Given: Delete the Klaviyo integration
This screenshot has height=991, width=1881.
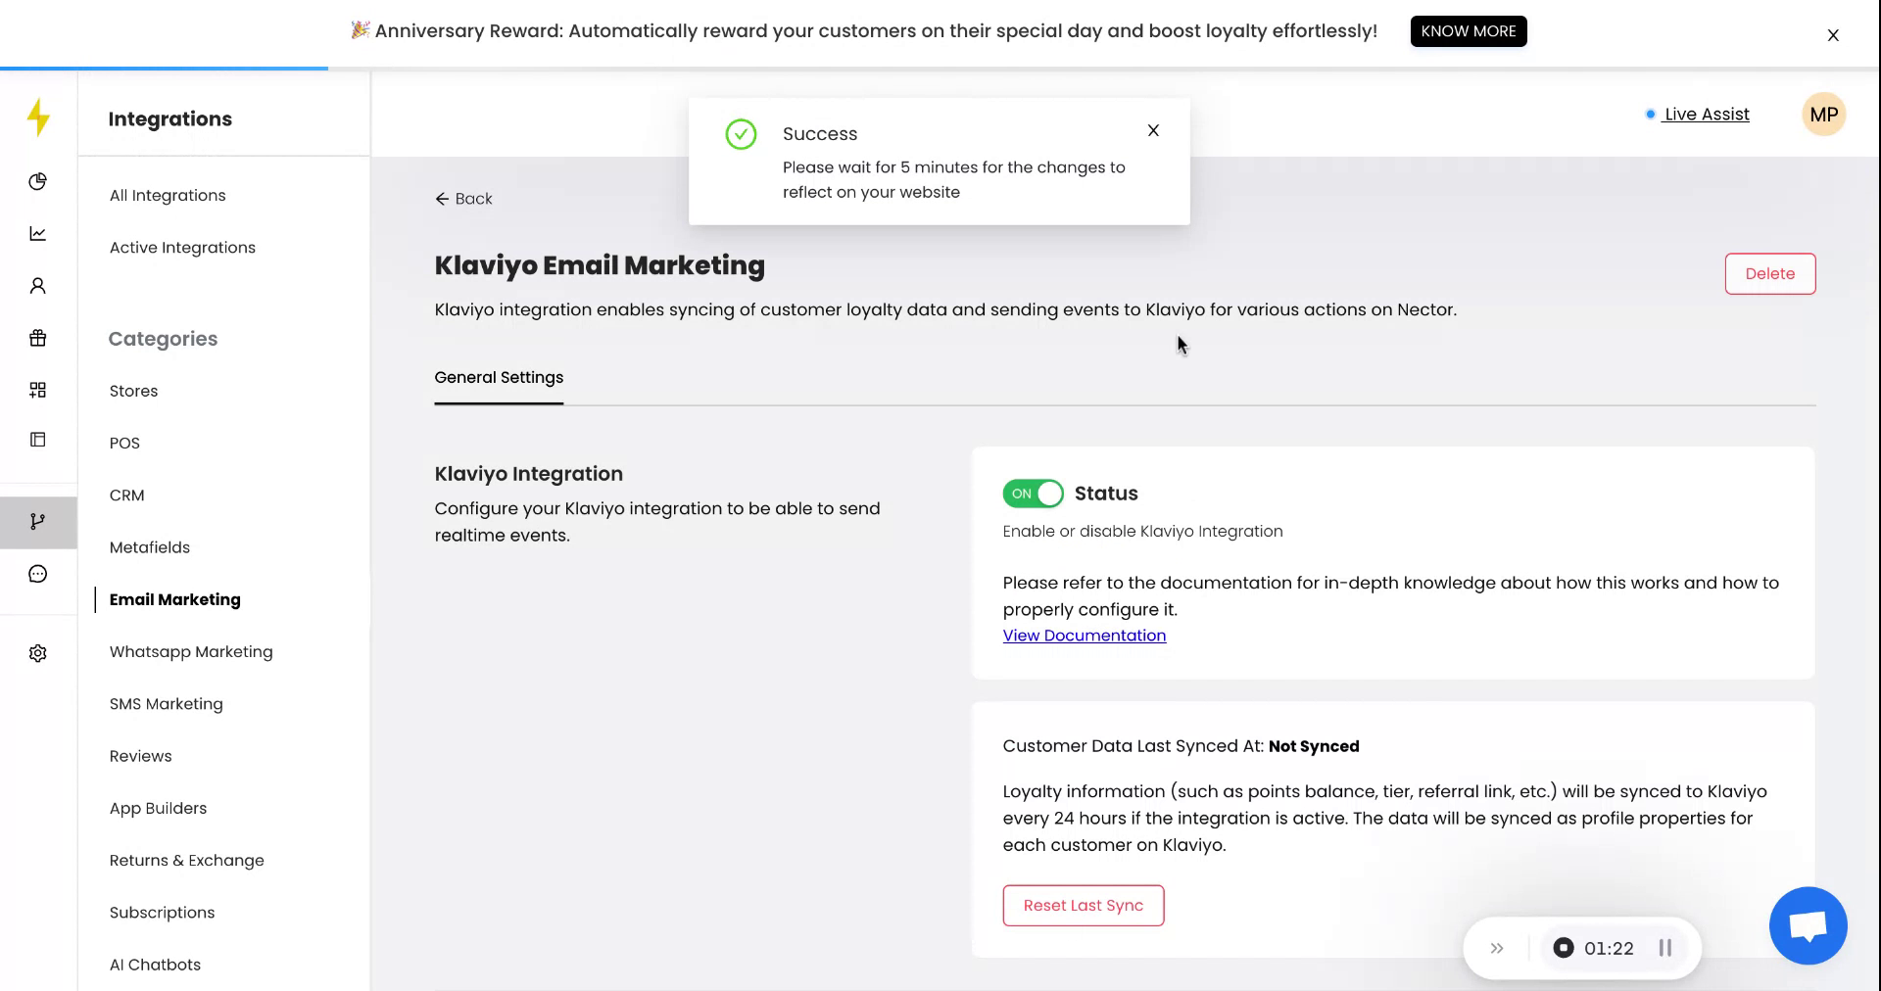Looking at the screenshot, I should (x=1769, y=274).
